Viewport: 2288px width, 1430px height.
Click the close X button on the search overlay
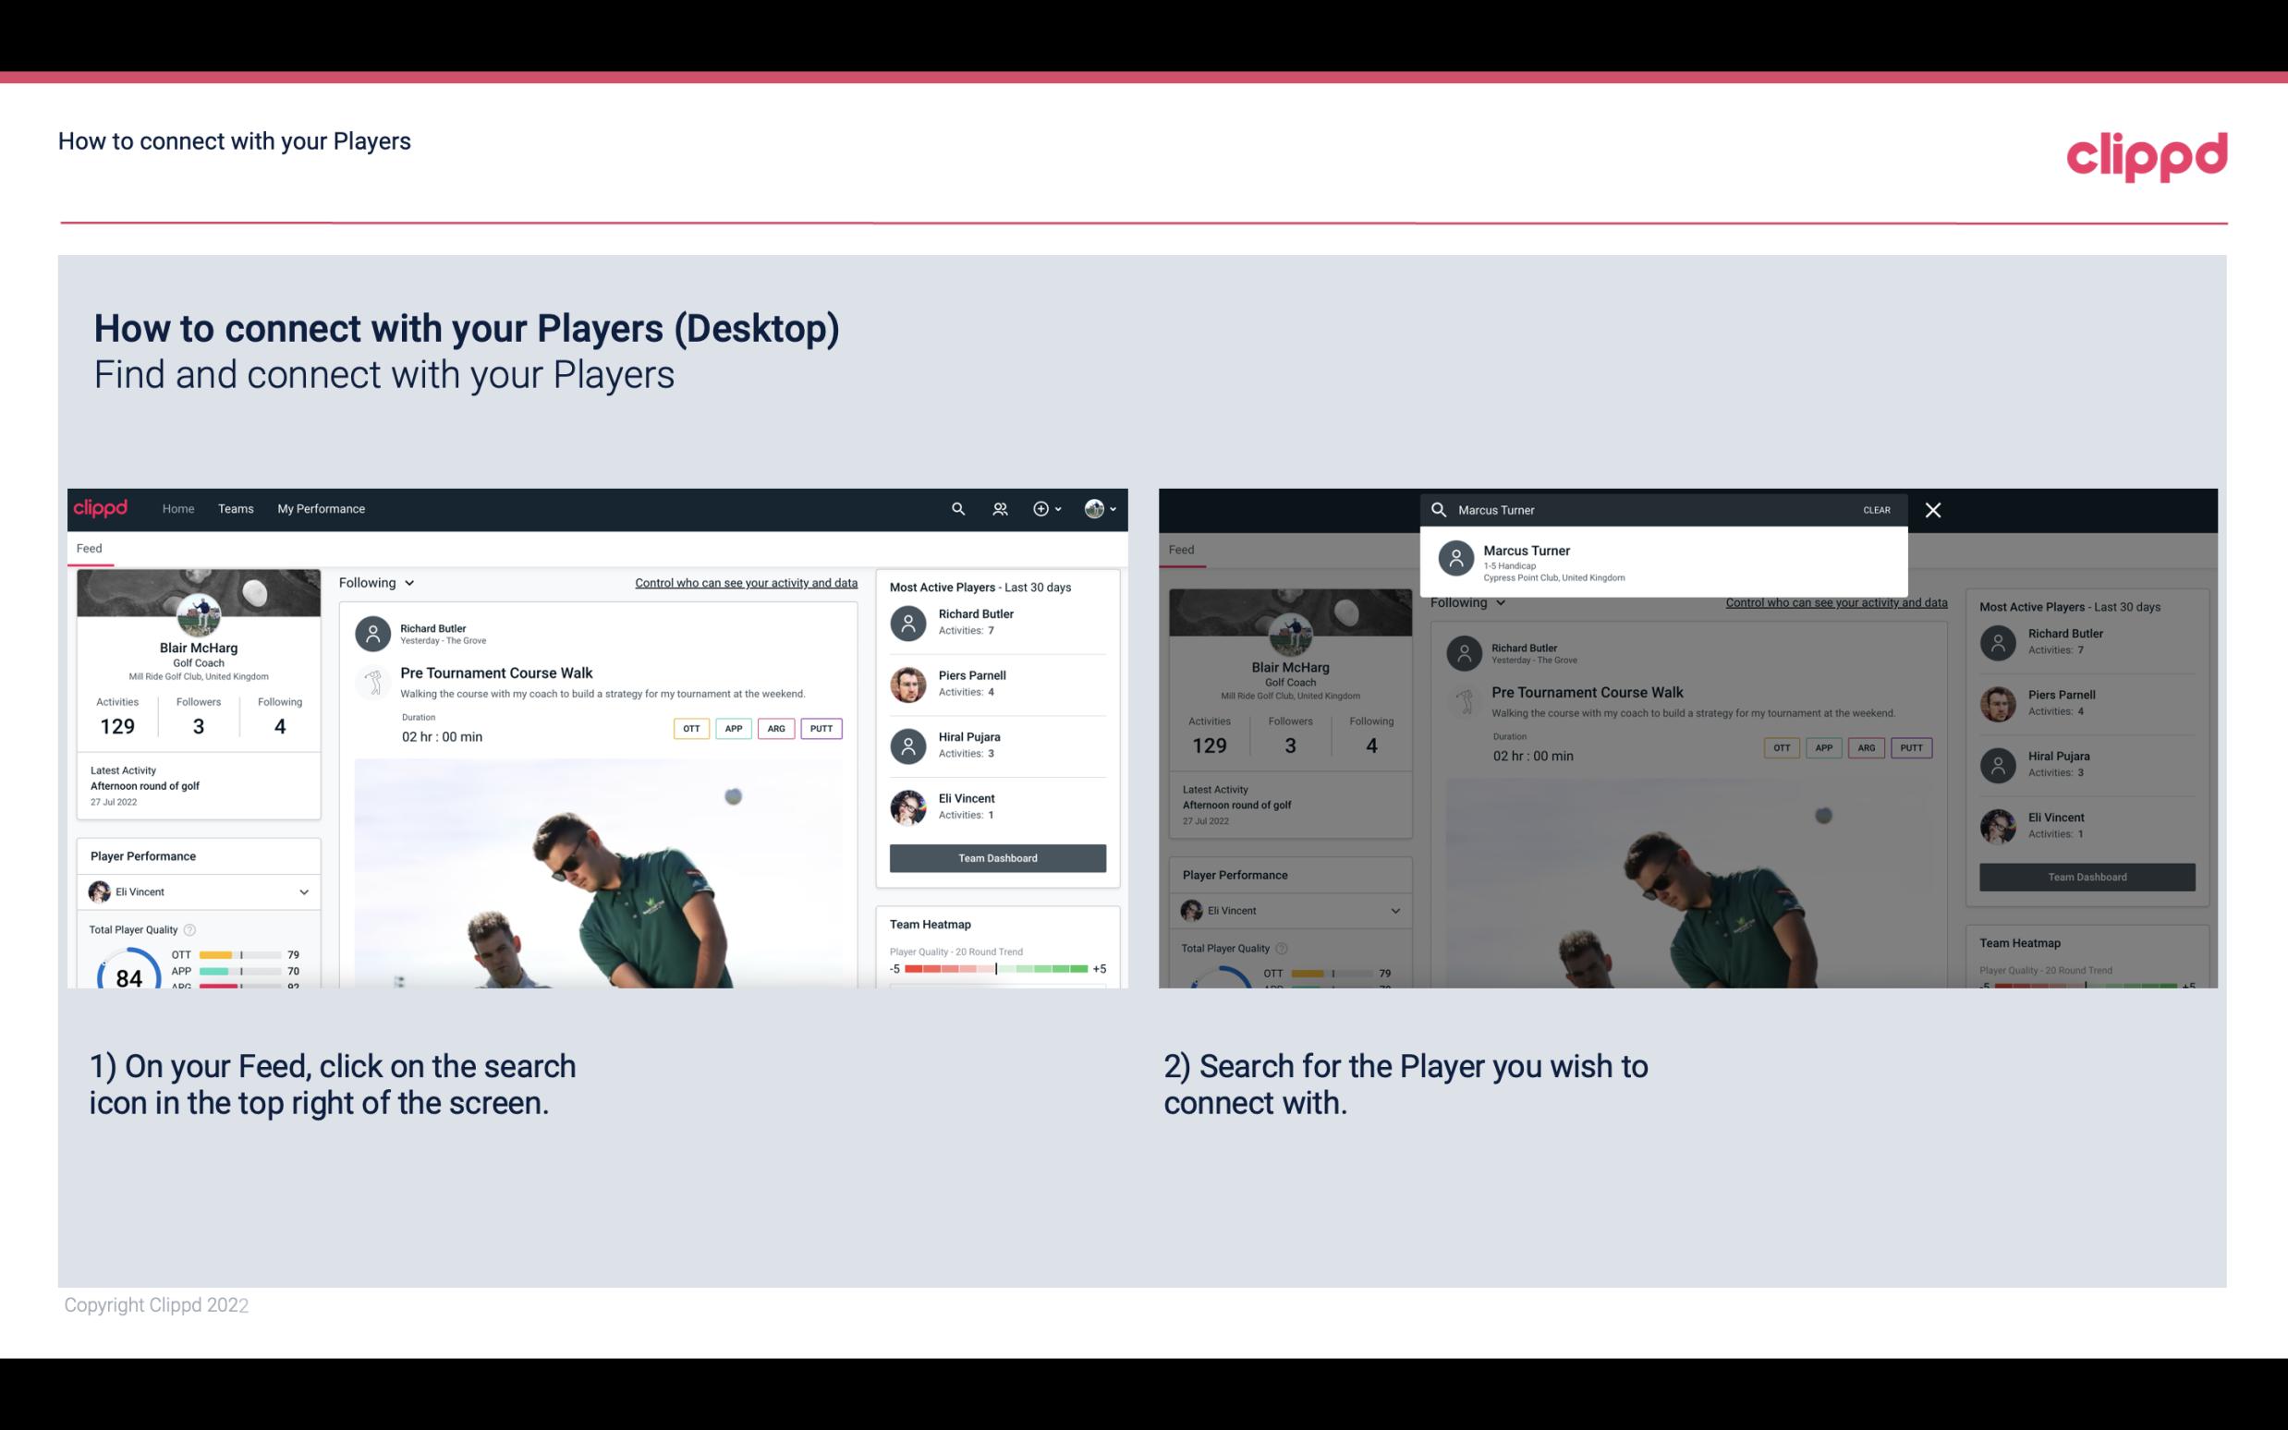point(1936,509)
